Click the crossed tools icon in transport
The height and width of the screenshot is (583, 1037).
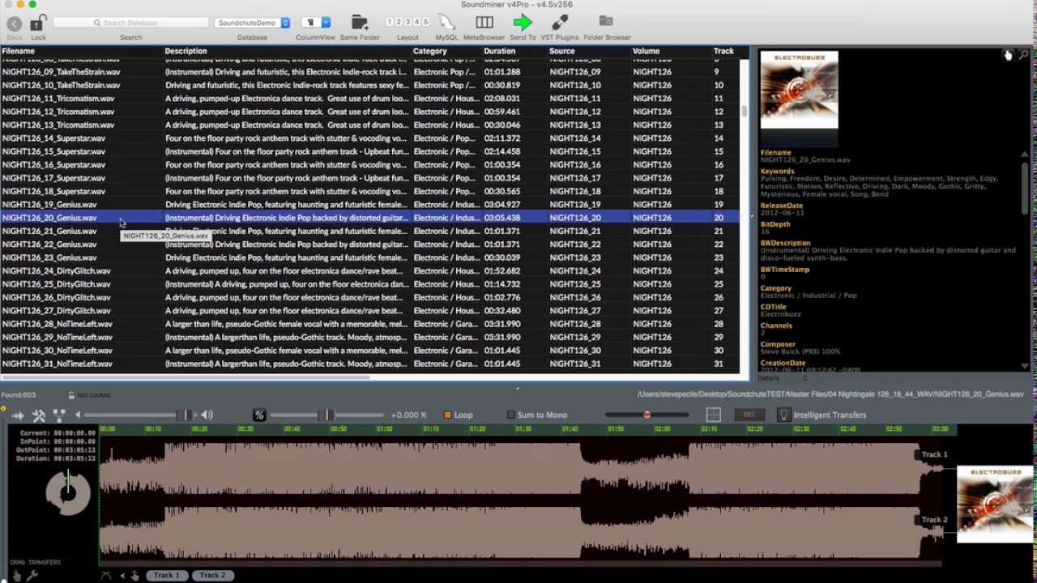[x=38, y=415]
